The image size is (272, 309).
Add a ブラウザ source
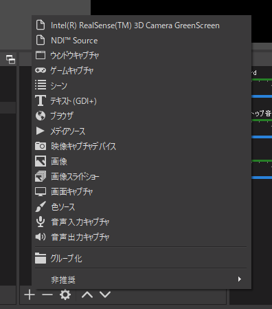[x=141, y=116]
